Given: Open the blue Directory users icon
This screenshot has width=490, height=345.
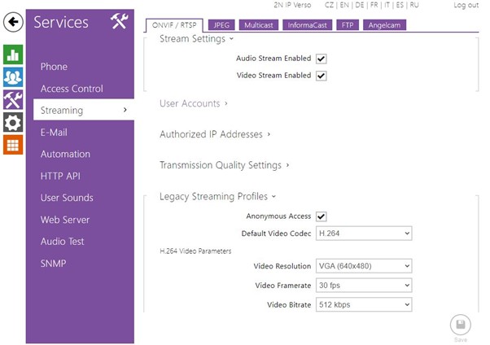Looking at the screenshot, I should (x=12, y=77).
